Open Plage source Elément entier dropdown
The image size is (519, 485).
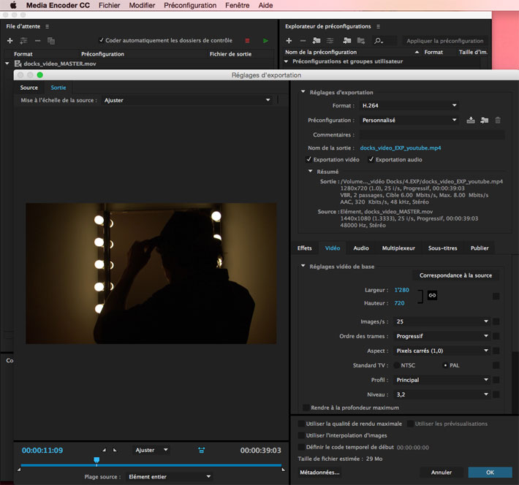pos(170,477)
